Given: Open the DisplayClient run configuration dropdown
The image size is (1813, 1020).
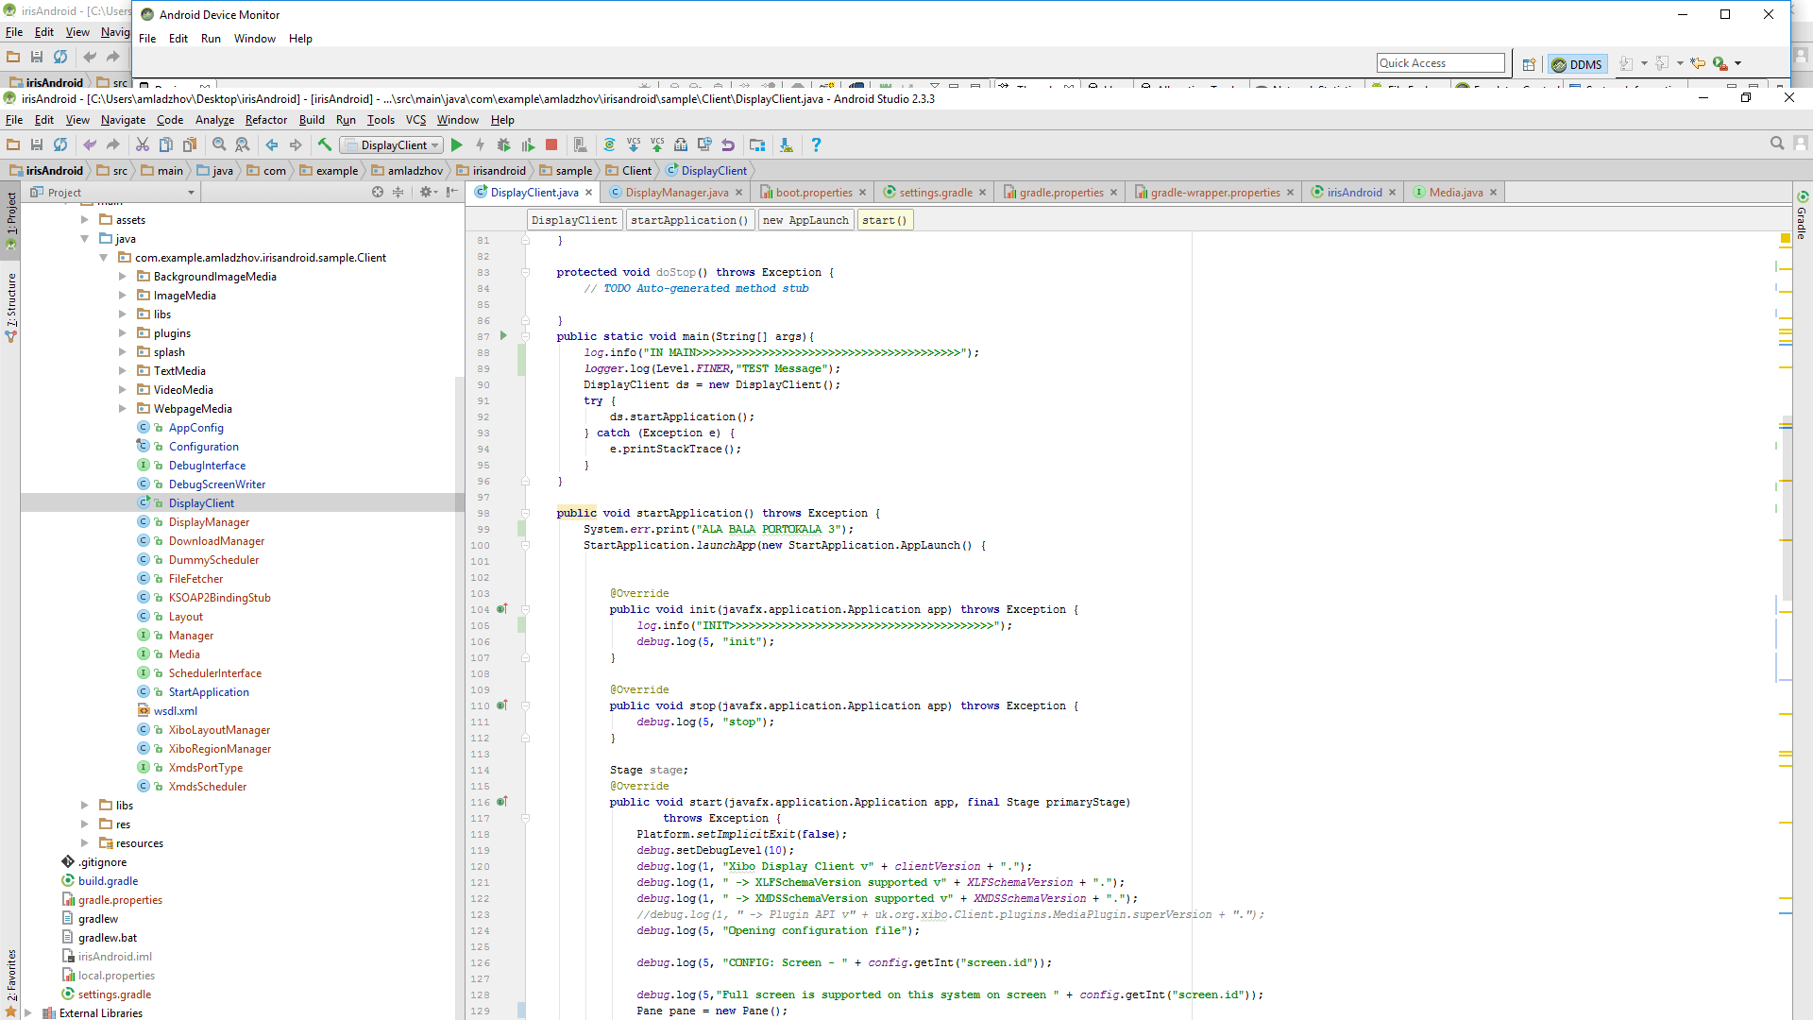Looking at the screenshot, I should click(393, 144).
